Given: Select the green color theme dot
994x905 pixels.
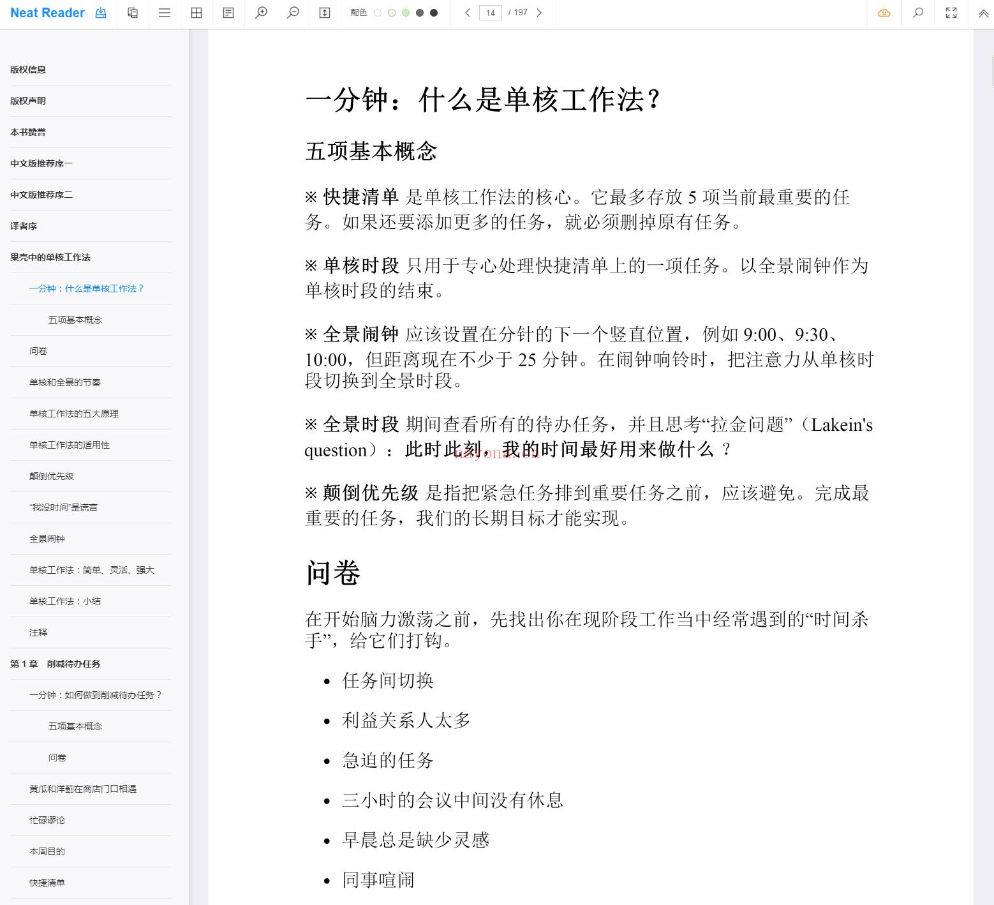Looking at the screenshot, I should pyautogui.click(x=406, y=13).
